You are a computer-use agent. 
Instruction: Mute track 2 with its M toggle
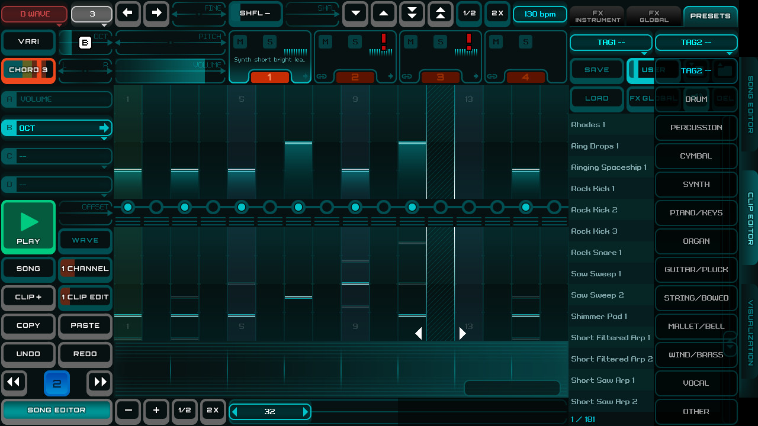click(x=325, y=42)
